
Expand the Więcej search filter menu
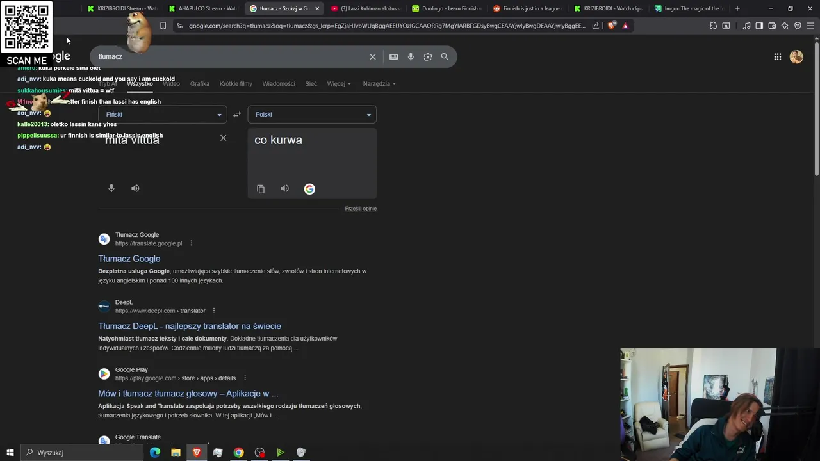point(339,83)
